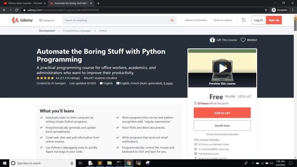
Task: Open Udemy for Business link
Action: pos(196,20)
